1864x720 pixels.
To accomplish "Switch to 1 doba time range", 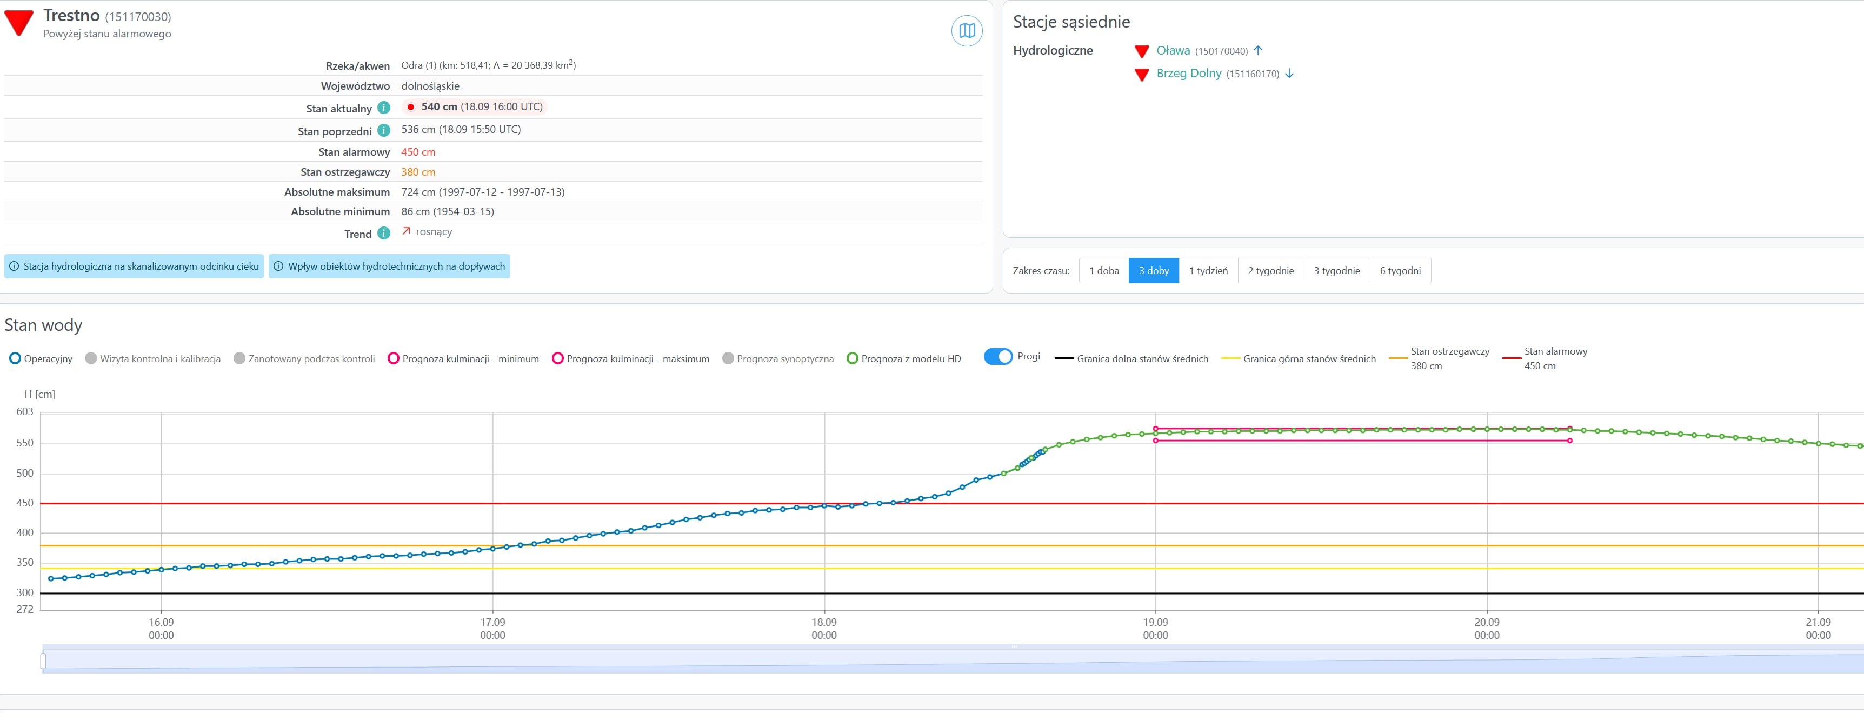I will pyautogui.click(x=1103, y=271).
